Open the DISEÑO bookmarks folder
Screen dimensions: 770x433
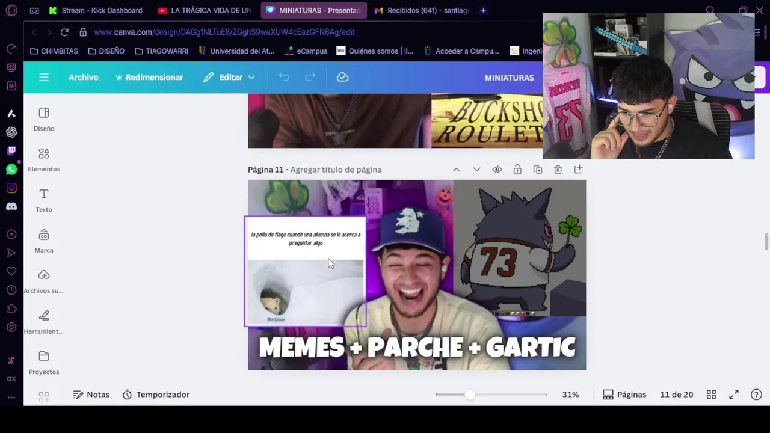106,51
